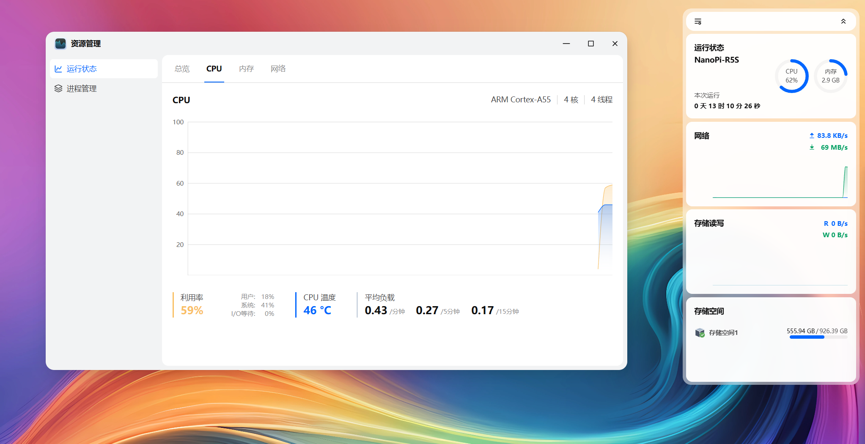This screenshot has height=444, width=865.
Task: Open the 内存 tab
Action: click(246, 69)
